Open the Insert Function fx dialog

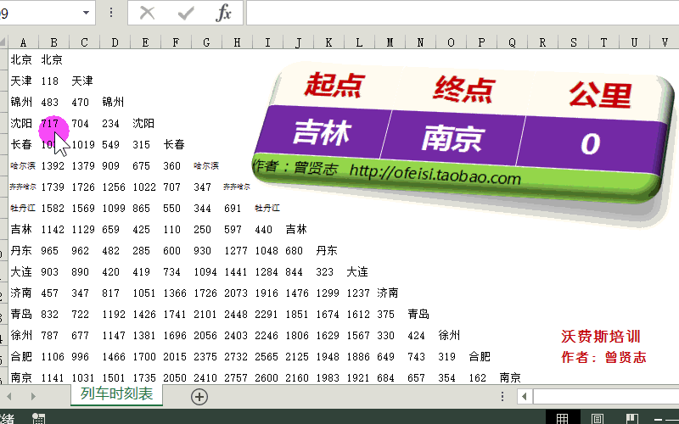point(223,13)
